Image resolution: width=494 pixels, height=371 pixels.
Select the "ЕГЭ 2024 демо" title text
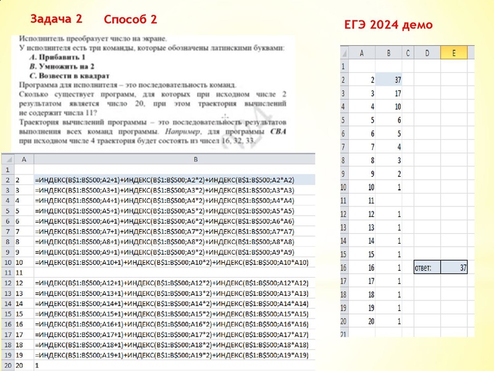tap(390, 25)
